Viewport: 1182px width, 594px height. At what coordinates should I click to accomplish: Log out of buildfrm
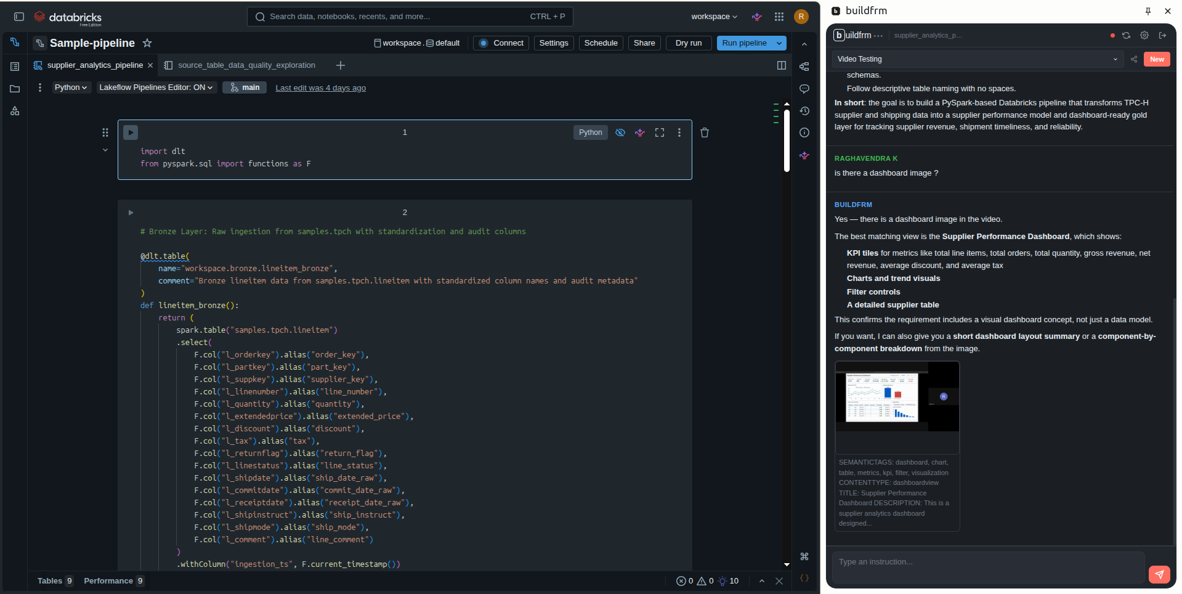pos(1163,36)
